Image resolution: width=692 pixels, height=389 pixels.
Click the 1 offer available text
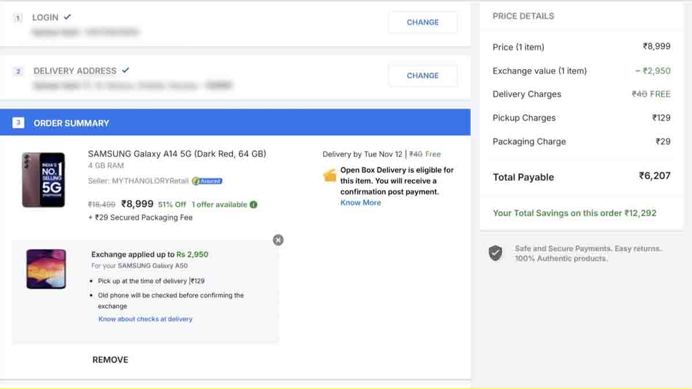[219, 205]
